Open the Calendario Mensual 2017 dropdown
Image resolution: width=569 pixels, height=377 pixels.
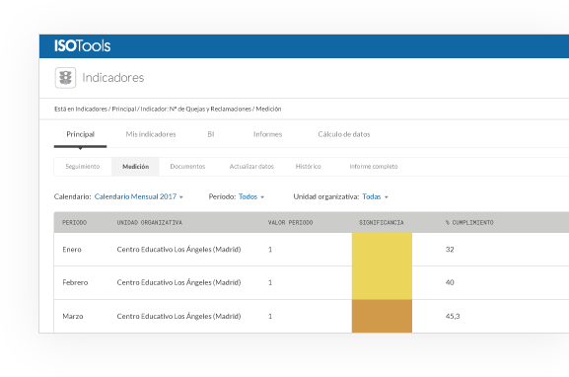139,196
